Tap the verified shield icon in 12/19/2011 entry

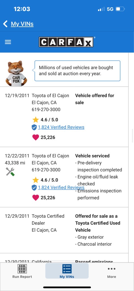coord(34,127)
